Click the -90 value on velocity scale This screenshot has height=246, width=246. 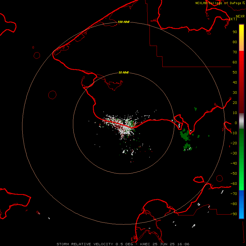(234, 214)
